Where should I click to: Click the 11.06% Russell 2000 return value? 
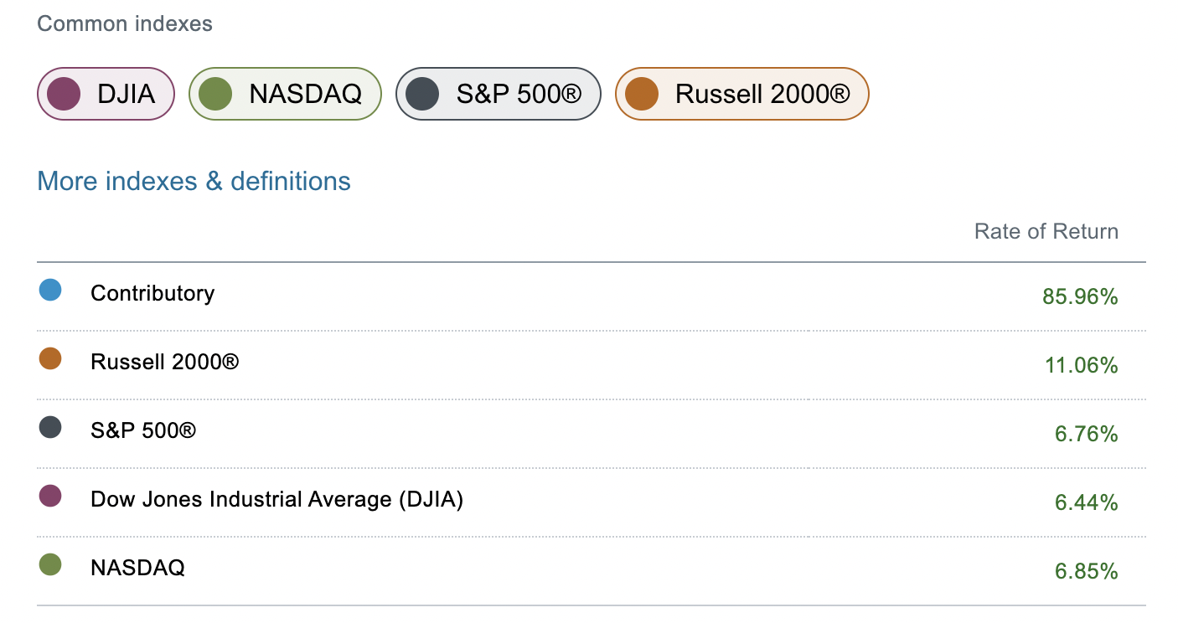1081,365
